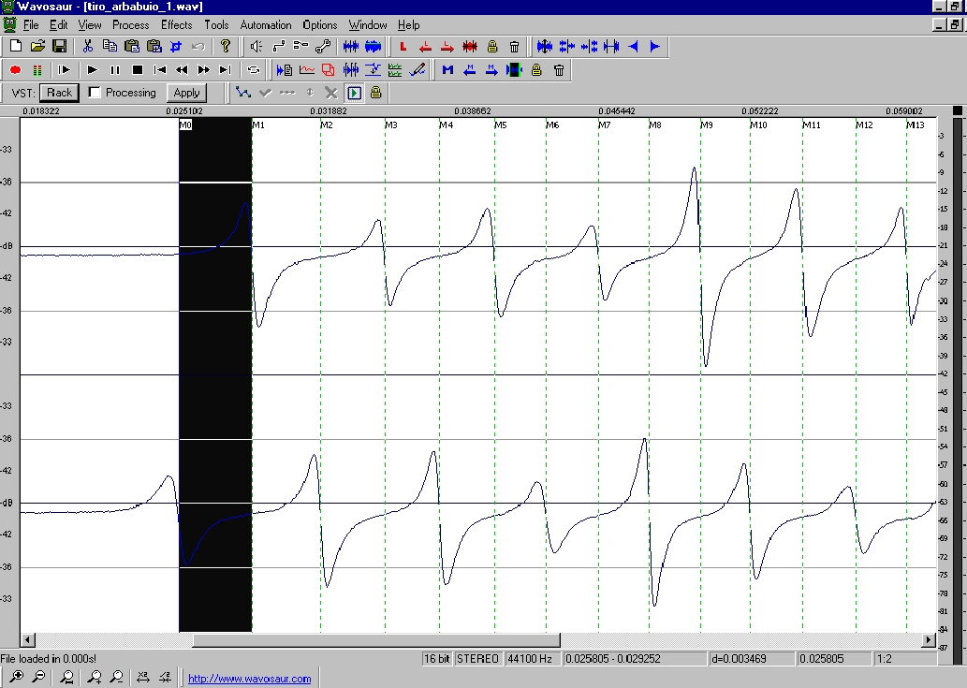Click the zoom in magnifier icon

(17, 677)
